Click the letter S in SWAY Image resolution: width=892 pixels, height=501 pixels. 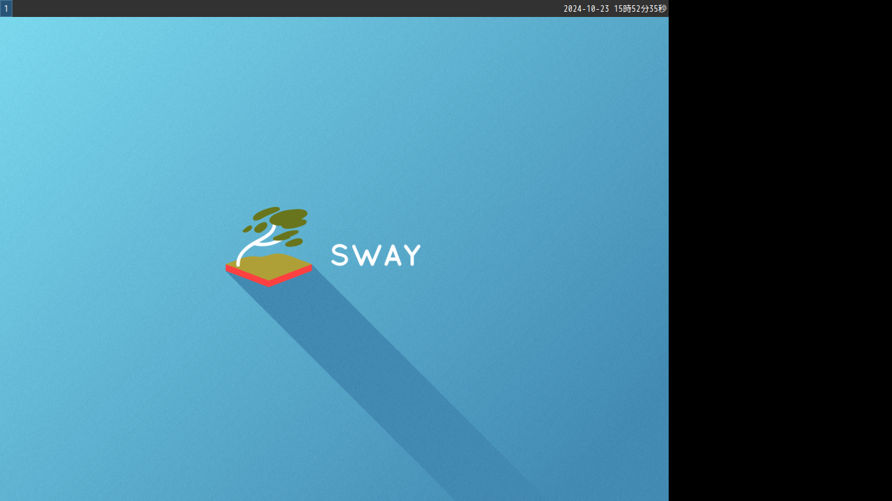click(x=340, y=255)
